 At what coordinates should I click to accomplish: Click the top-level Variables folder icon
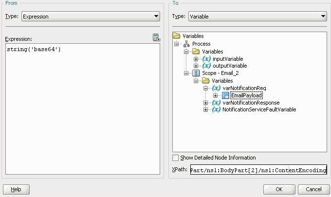tap(177, 36)
